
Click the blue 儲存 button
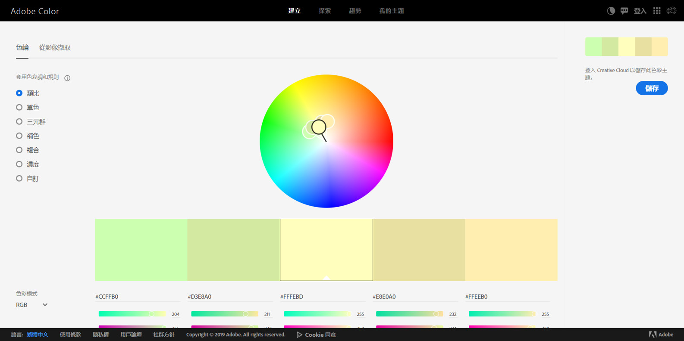(x=652, y=88)
